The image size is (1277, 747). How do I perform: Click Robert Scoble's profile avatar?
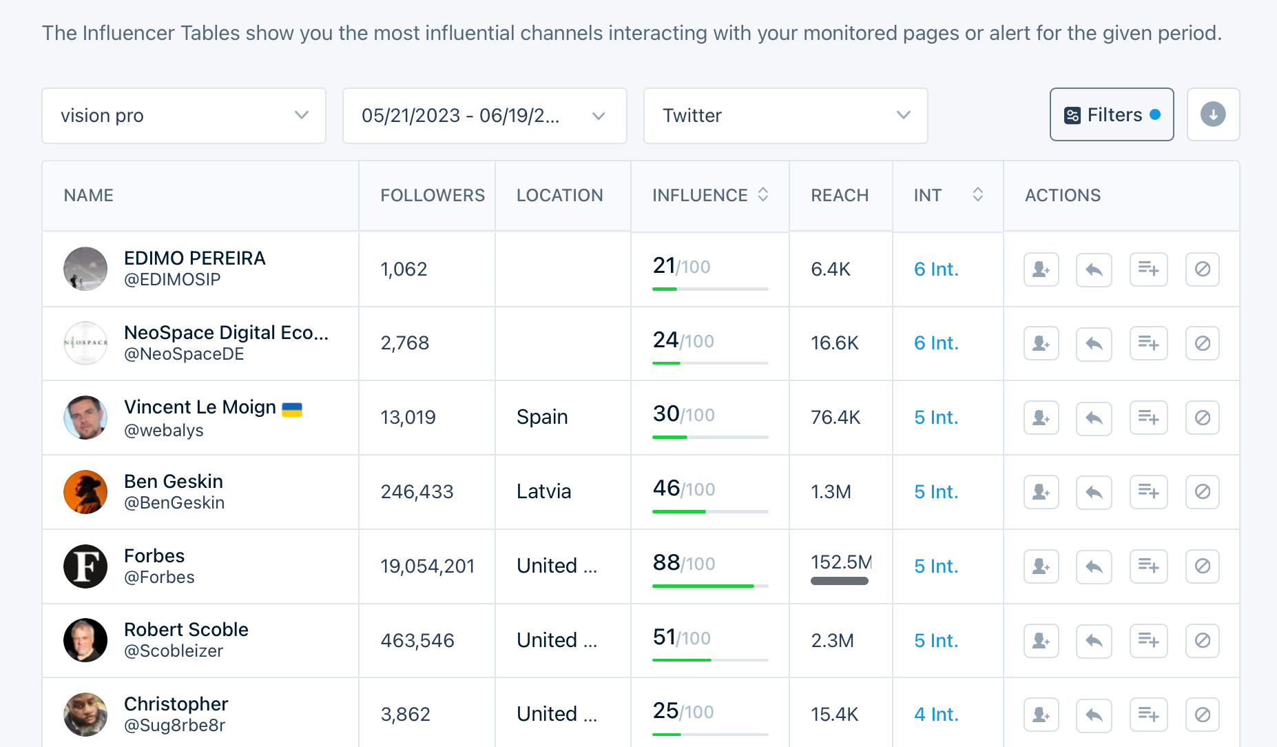85,640
